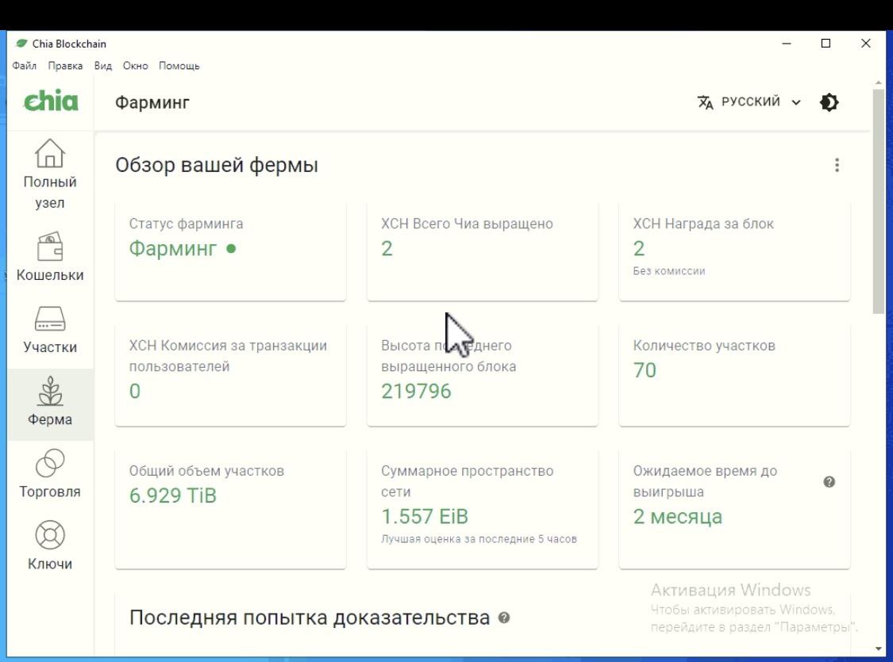Go to the Plots (Участки) section

pyautogui.click(x=50, y=330)
